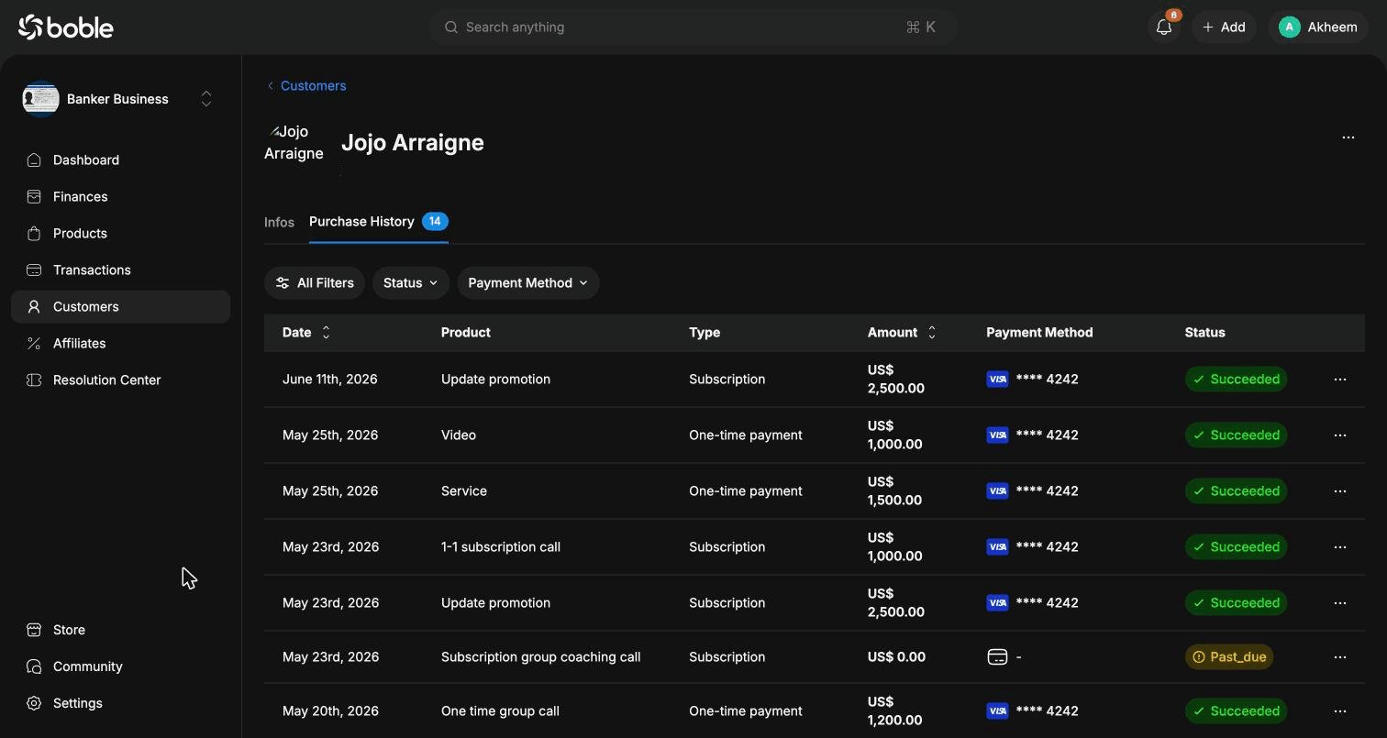
Task: Go to Dashboard in sidebar
Action: 120,160
